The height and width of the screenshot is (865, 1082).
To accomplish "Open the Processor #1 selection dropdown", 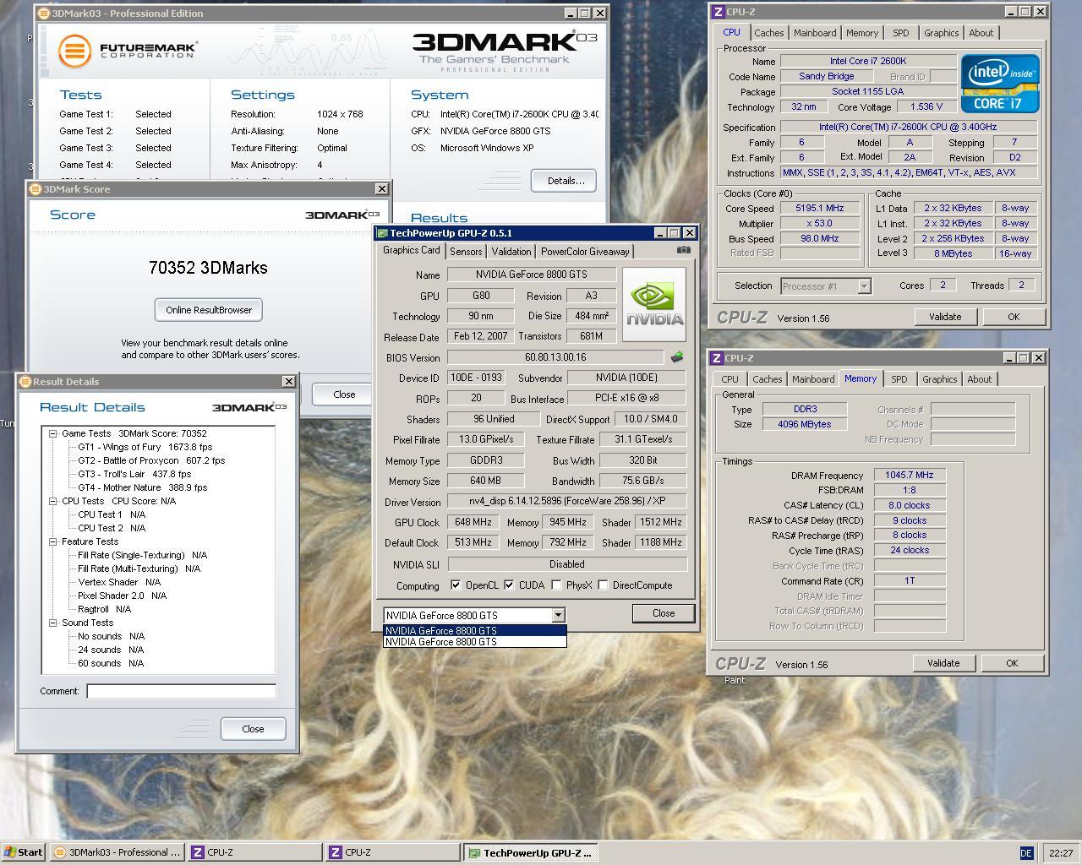I will pos(864,286).
